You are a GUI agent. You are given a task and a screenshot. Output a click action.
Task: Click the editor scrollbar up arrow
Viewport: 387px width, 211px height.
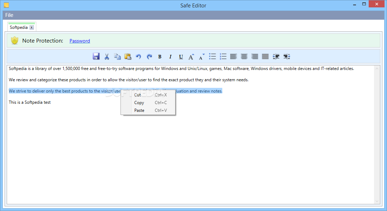pyautogui.click(x=377, y=69)
